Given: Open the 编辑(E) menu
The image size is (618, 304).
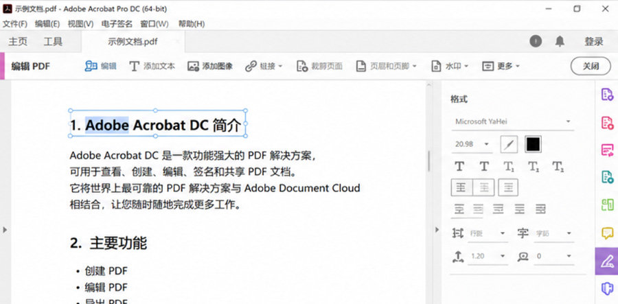Looking at the screenshot, I should pyautogui.click(x=47, y=24).
